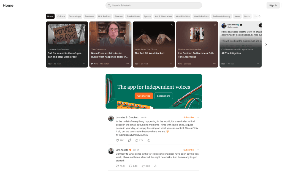This screenshot has height=172, width=282.
Task: Click the share icon on Jim Acosta's note
Action: click(156, 166)
